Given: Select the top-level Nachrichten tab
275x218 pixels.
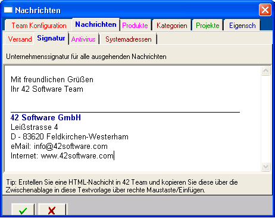Looking at the screenshot, I should [x=96, y=24].
